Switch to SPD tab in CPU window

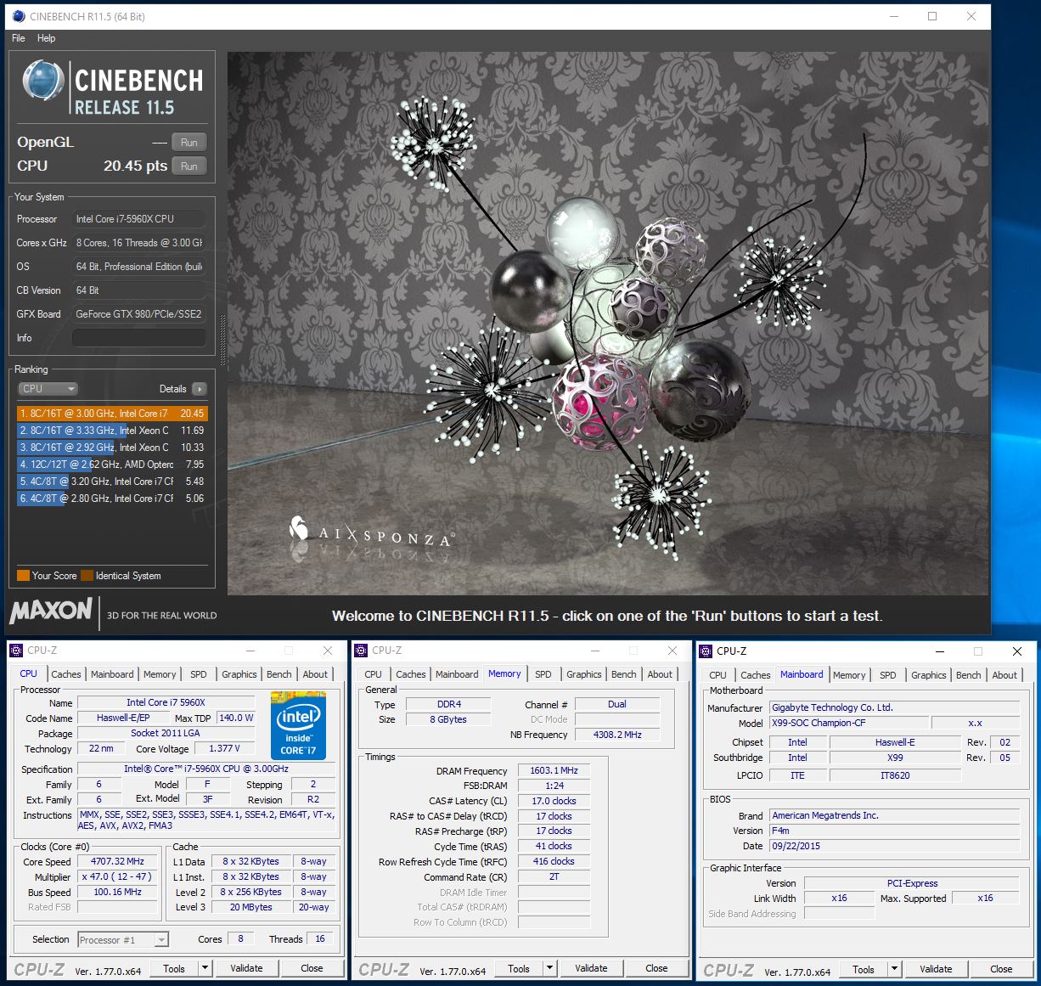click(x=199, y=674)
